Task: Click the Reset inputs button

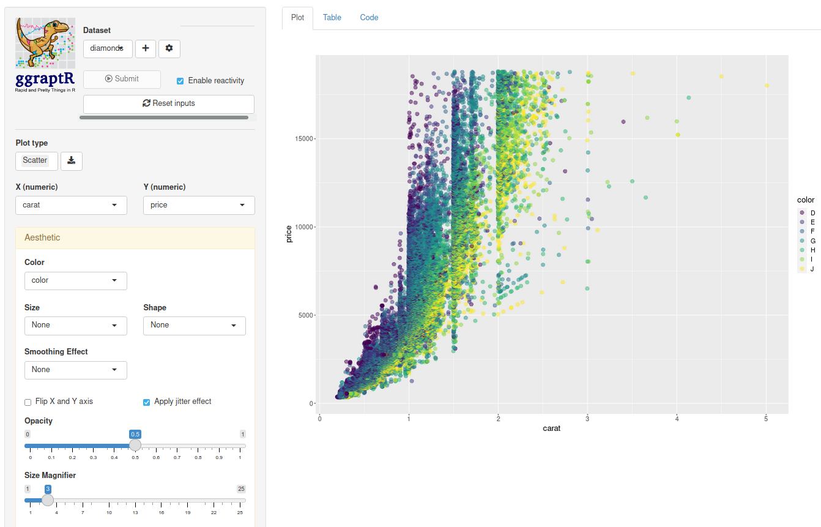Action: (x=168, y=103)
